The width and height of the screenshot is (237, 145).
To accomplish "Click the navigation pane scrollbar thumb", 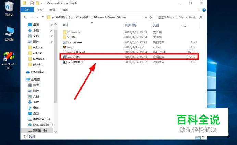I will (x=55, y=66).
